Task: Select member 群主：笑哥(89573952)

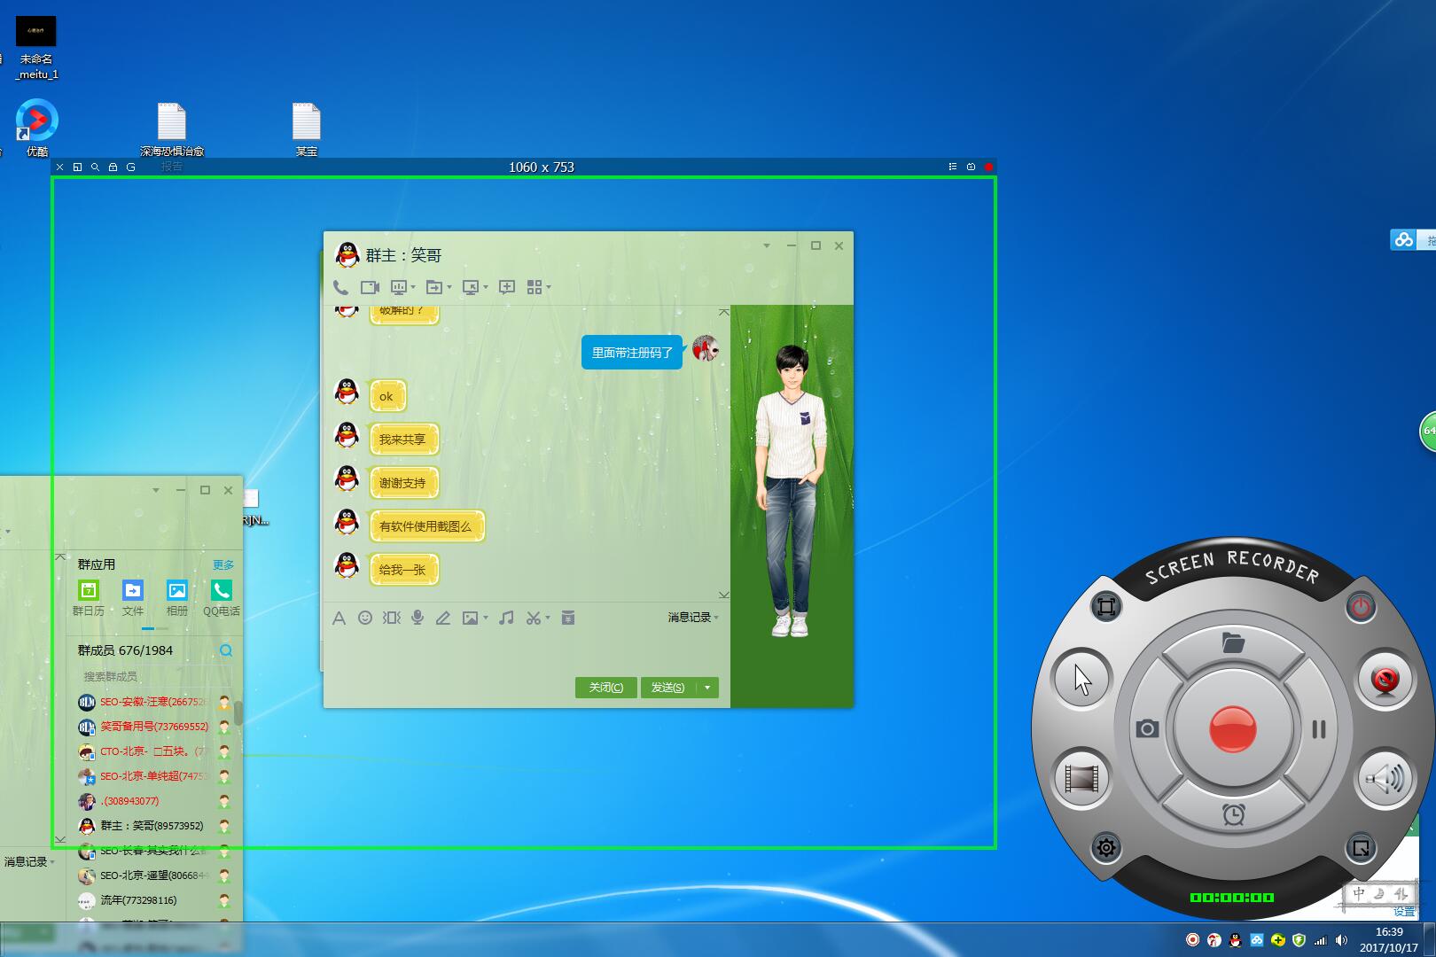Action: (x=154, y=826)
